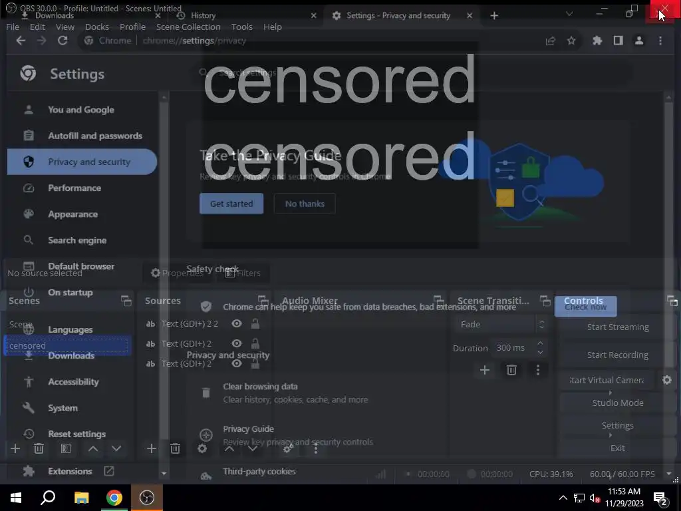Lock the Text (GDI+) 2 2 source

[x=255, y=323]
